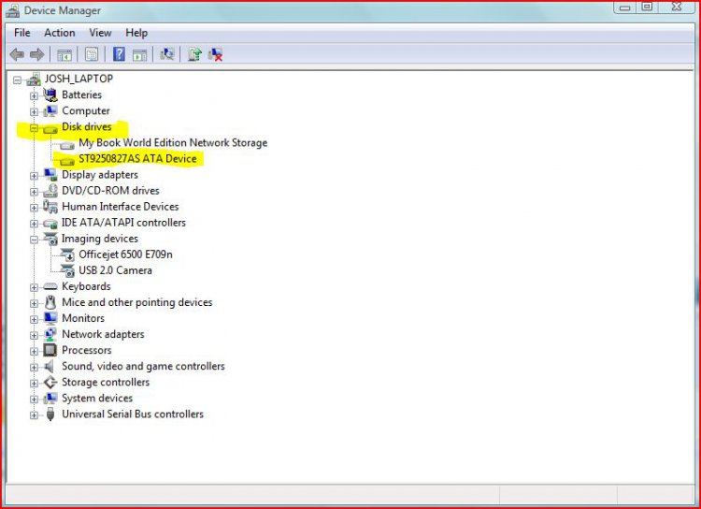Select the USB 2.0 Camera device
The image size is (701, 509).
tap(115, 270)
